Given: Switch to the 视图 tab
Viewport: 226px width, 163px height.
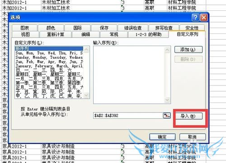Looking at the screenshot, I should pos(25,34).
